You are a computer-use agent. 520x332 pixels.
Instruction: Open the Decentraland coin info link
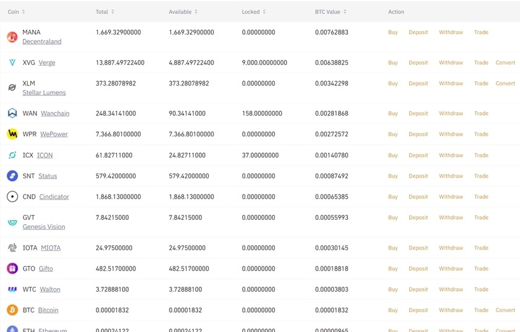42,41
